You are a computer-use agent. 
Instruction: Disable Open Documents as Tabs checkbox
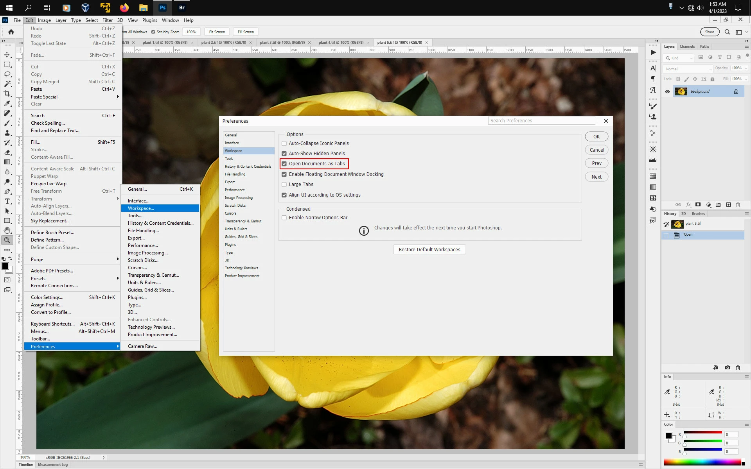[x=284, y=164]
